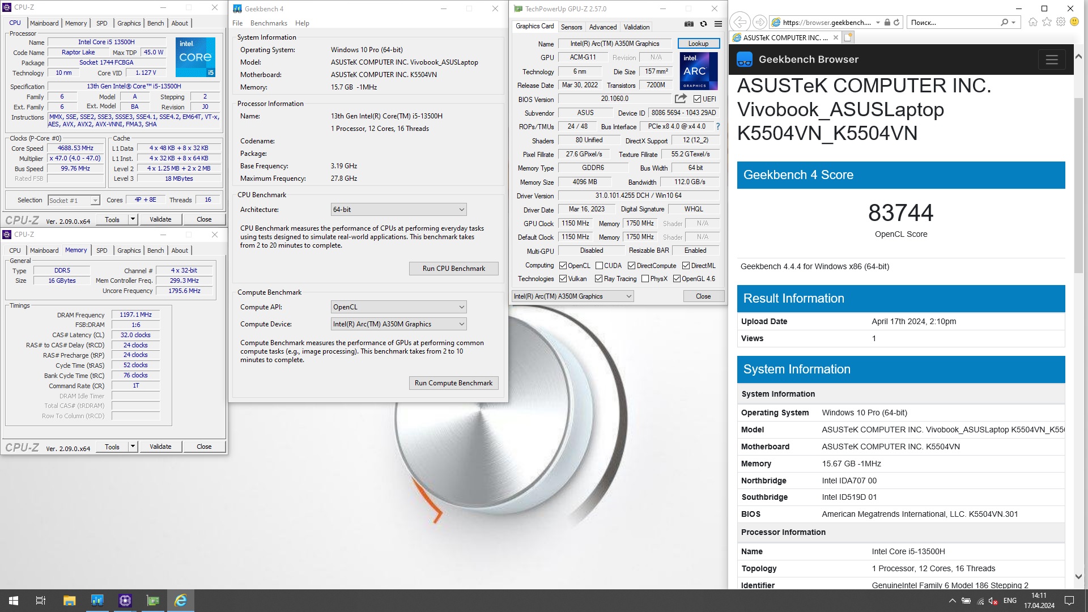Viewport: 1088px width, 612px height.
Task: Take a GPU-Z screenshot with camera icon
Action: pyautogui.click(x=689, y=24)
